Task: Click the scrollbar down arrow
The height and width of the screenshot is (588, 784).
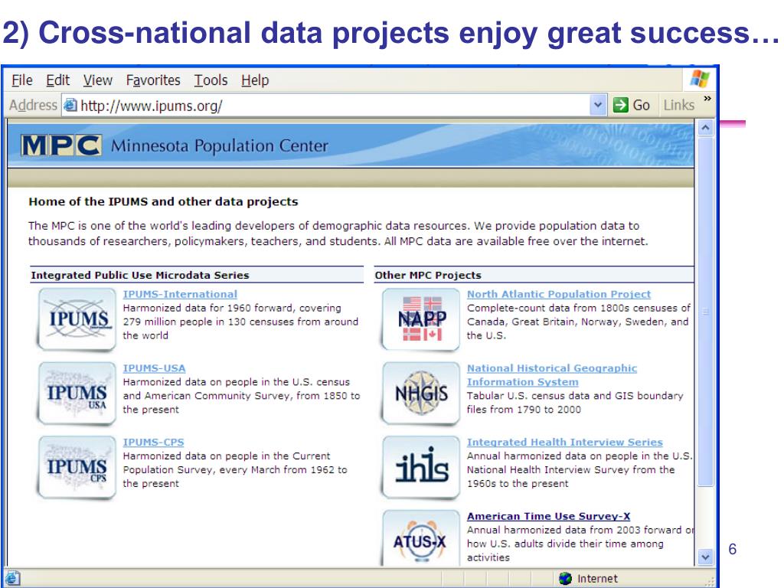Action: (x=705, y=557)
